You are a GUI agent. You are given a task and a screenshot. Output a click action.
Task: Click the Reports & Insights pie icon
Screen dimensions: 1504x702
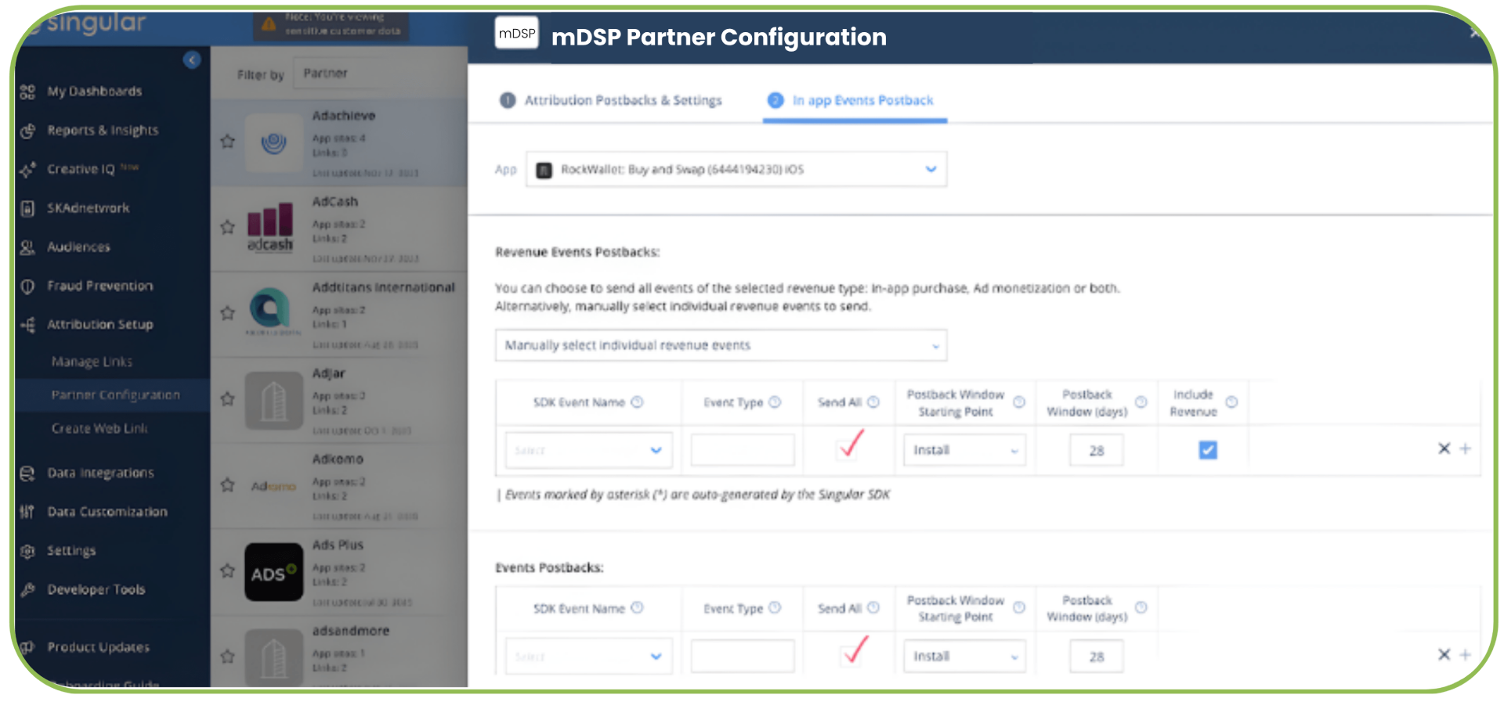(x=27, y=131)
